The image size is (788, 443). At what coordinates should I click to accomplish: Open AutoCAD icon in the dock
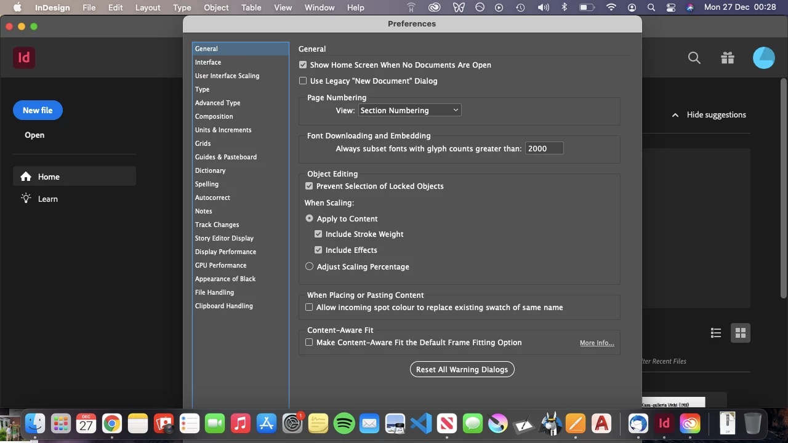pyautogui.click(x=601, y=423)
